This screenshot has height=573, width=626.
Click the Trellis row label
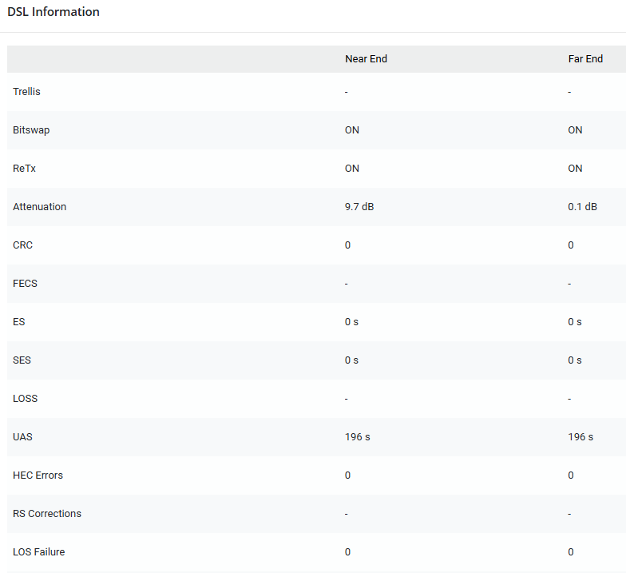point(26,92)
